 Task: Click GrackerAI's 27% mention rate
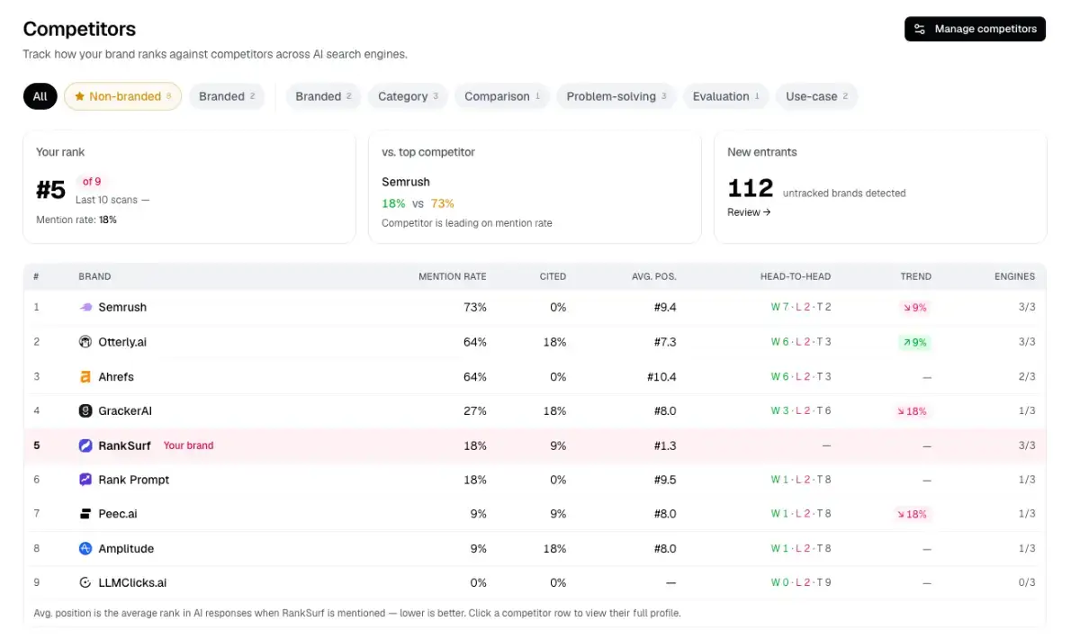click(x=475, y=410)
